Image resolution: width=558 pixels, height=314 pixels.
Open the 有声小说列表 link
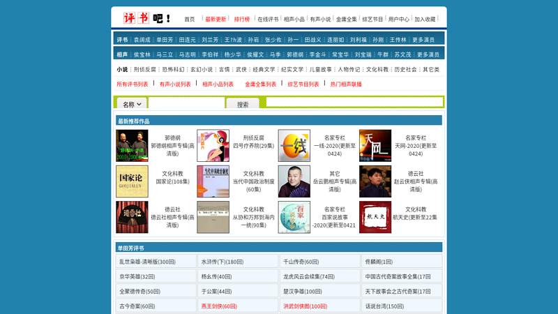click(x=175, y=84)
